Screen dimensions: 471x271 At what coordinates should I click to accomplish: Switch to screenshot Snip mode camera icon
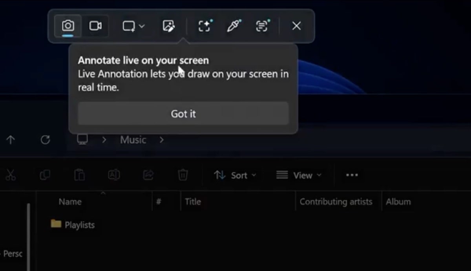pos(68,26)
